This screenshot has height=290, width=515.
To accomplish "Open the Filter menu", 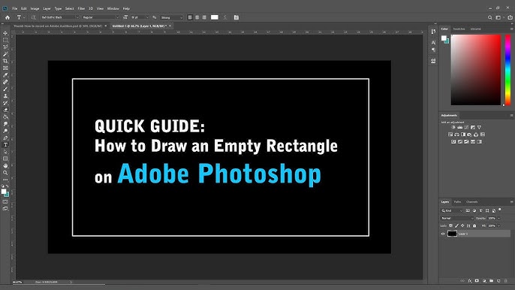I will click(81, 8).
